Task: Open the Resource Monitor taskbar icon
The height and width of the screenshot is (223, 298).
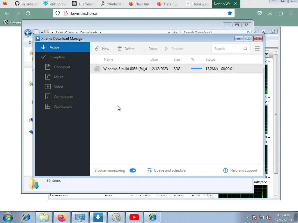Action: (x=116, y=217)
